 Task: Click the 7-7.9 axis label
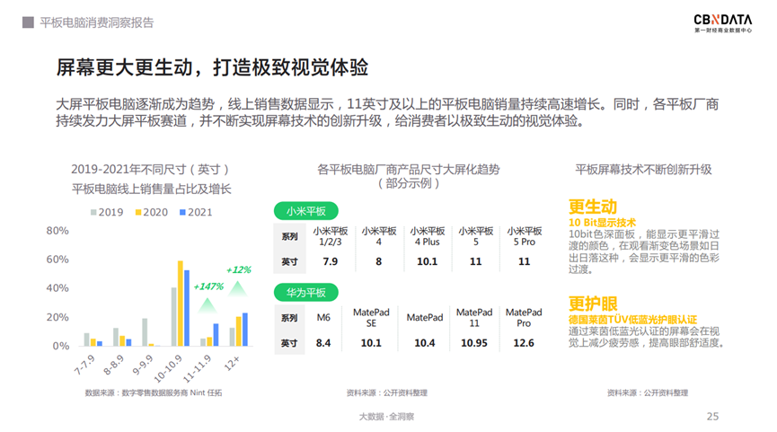(x=84, y=366)
